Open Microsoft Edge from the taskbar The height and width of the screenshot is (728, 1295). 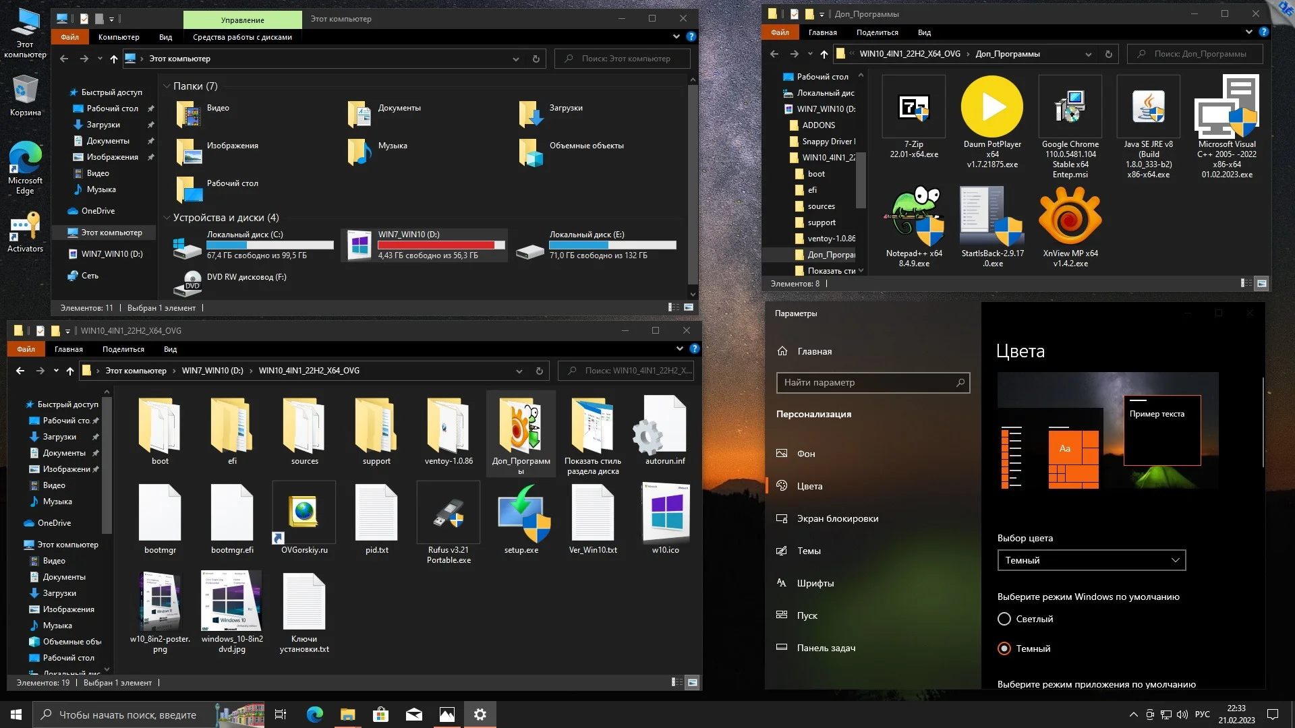(315, 715)
